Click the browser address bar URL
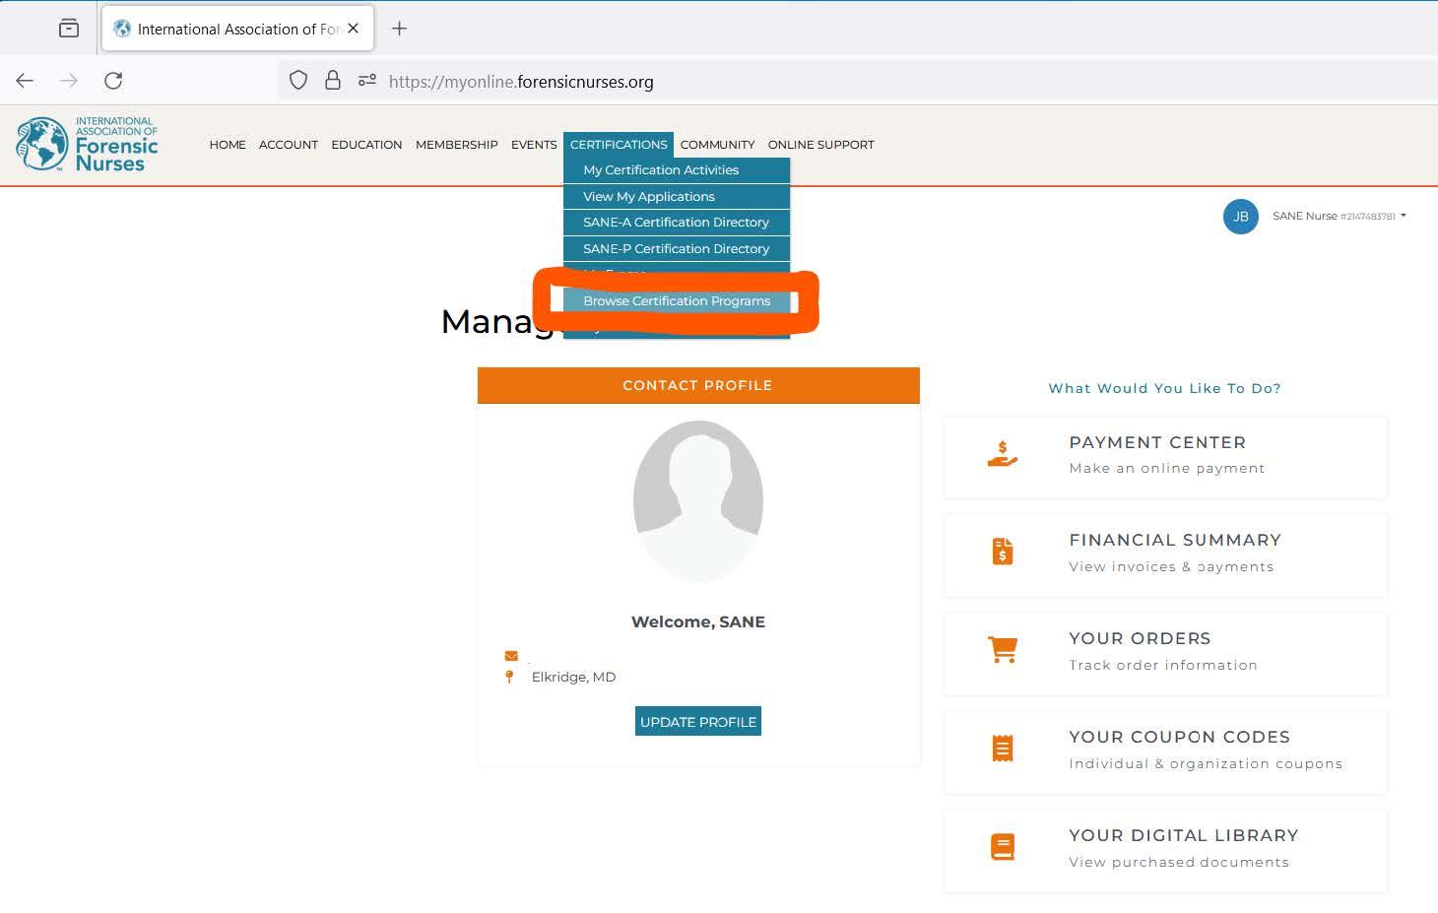The width and height of the screenshot is (1438, 913). coord(521,82)
